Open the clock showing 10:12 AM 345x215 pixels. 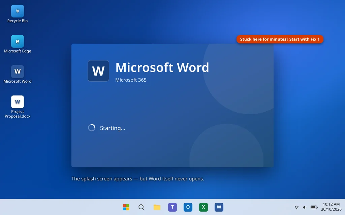click(x=331, y=207)
